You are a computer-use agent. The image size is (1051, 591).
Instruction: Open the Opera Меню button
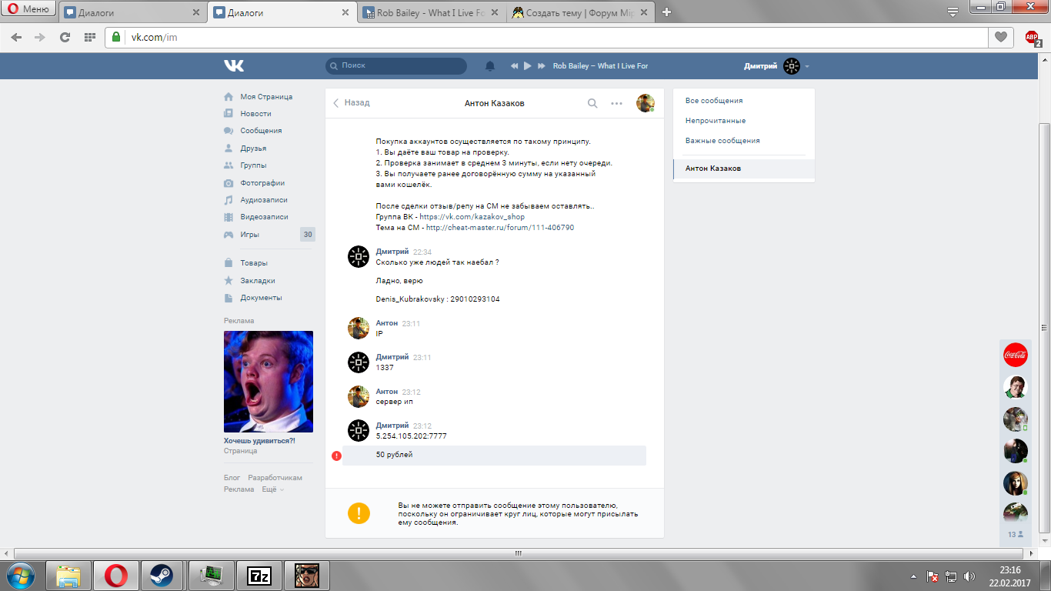tap(28, 9)
